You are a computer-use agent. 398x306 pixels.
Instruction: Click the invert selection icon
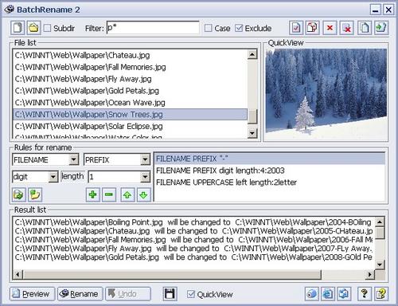coord(313,28)
